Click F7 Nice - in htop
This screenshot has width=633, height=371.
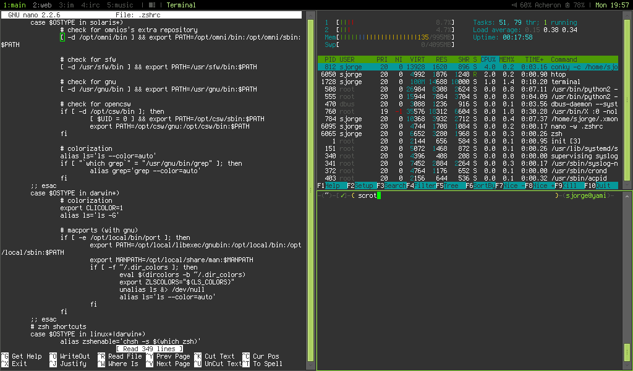coord(510,185)
